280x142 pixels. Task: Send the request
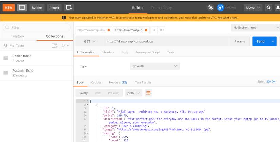(x=260, y=41)
